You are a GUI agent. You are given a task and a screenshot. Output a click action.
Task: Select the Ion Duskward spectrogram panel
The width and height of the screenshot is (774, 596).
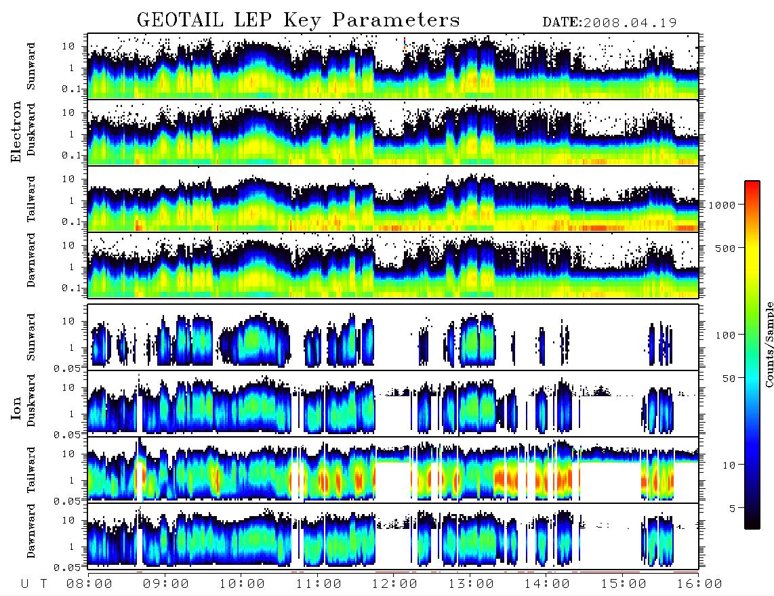pos(393,403)
